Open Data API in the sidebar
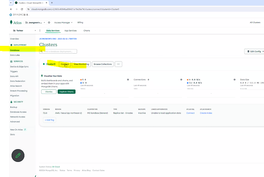264x177 pixels. pos(14,76)
